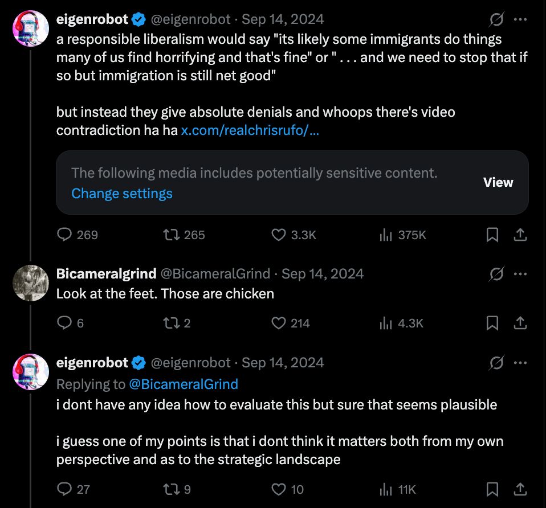Open more options on eigenrobot's reply

(x=520, y=363)
